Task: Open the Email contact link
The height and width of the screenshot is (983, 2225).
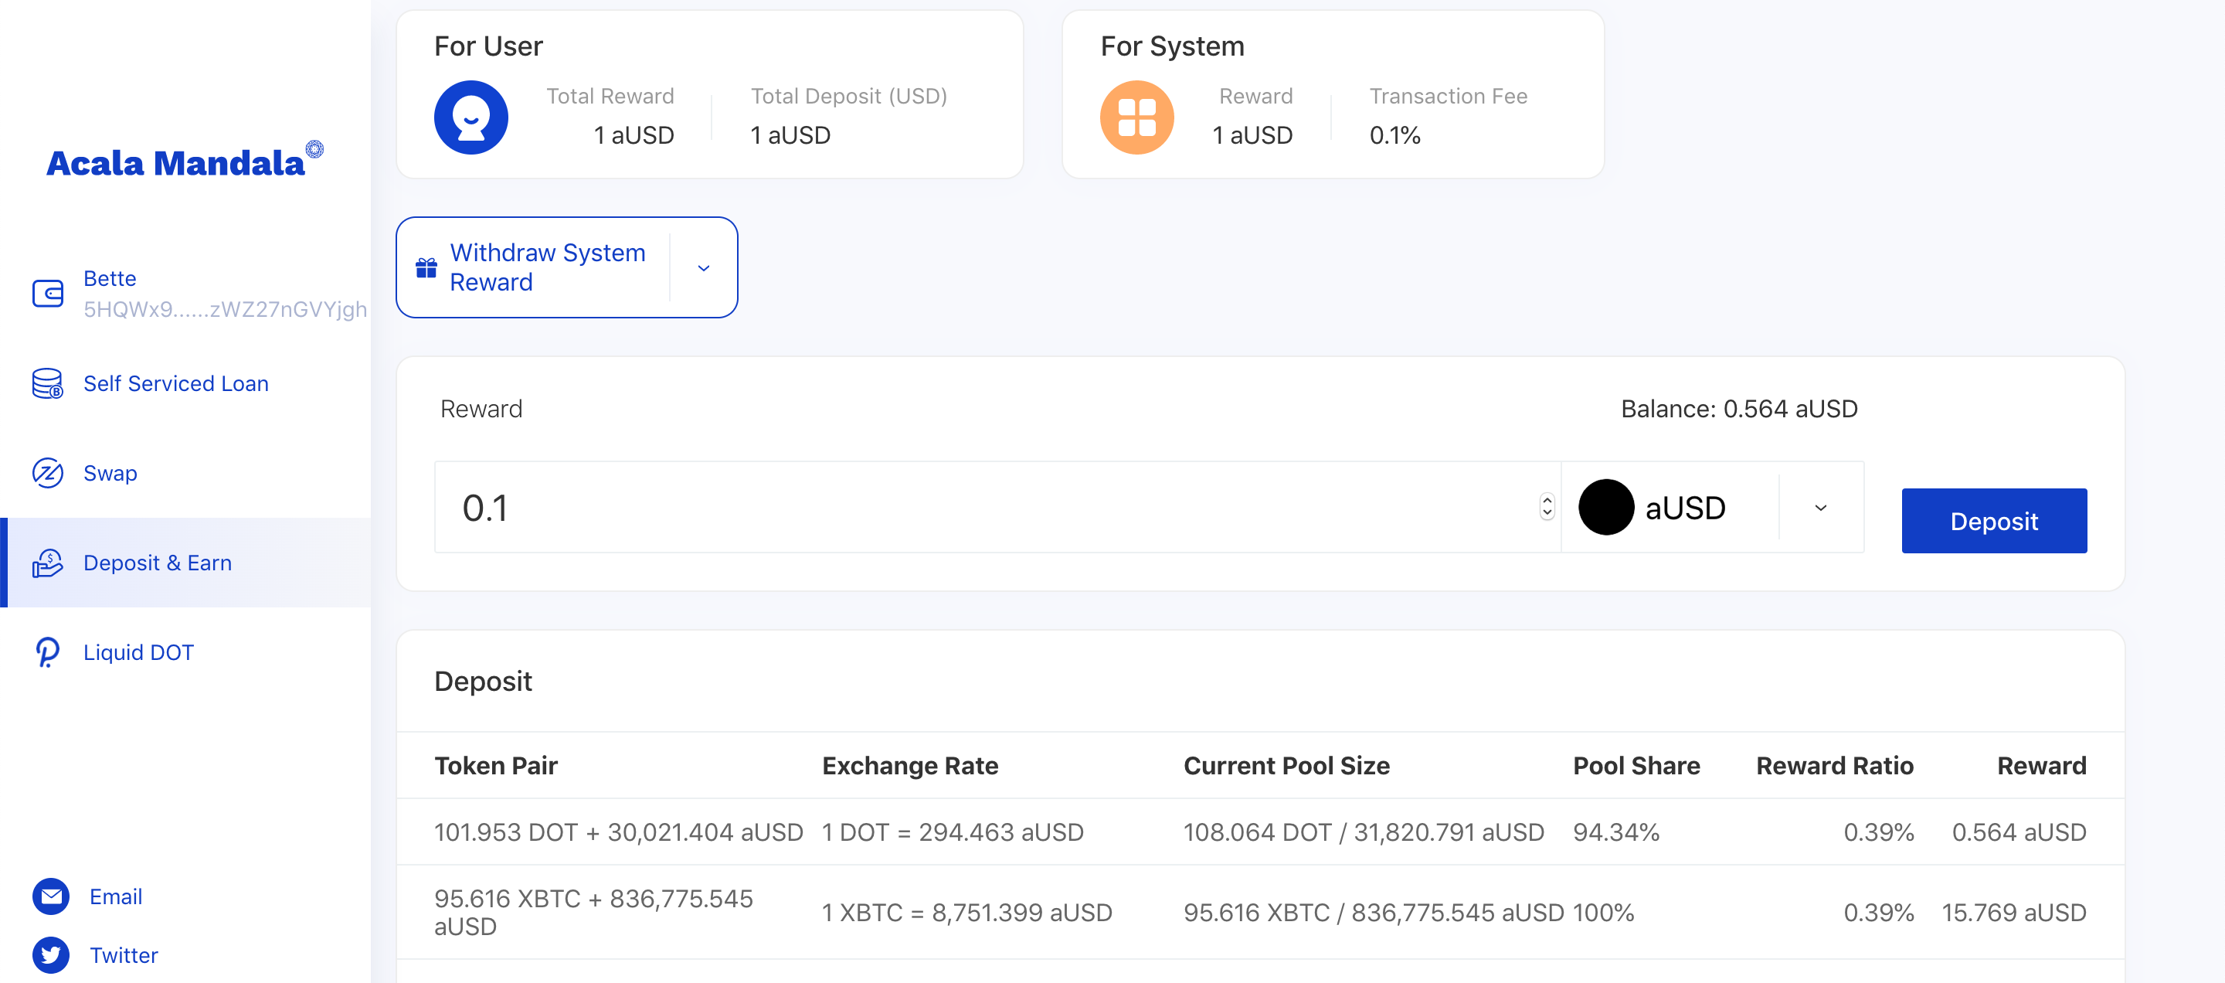Action: point(116,896)
